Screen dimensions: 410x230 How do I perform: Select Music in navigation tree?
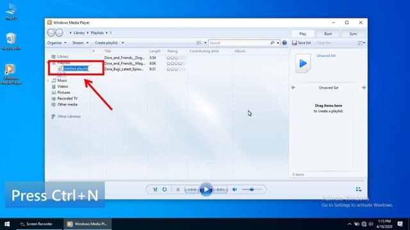(62, 80)
